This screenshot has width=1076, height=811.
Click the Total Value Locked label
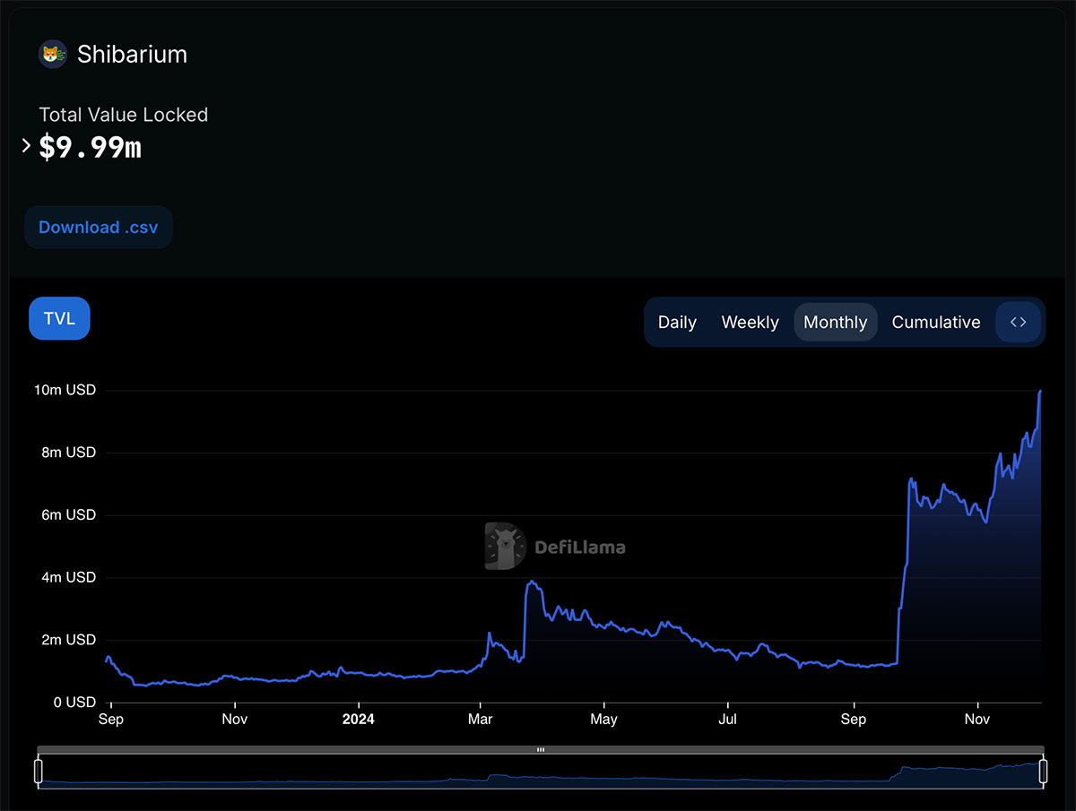tap(123, 115)
